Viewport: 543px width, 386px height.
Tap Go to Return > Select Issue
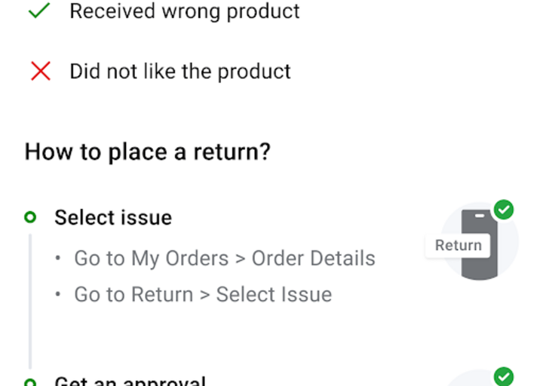[202, 295]
